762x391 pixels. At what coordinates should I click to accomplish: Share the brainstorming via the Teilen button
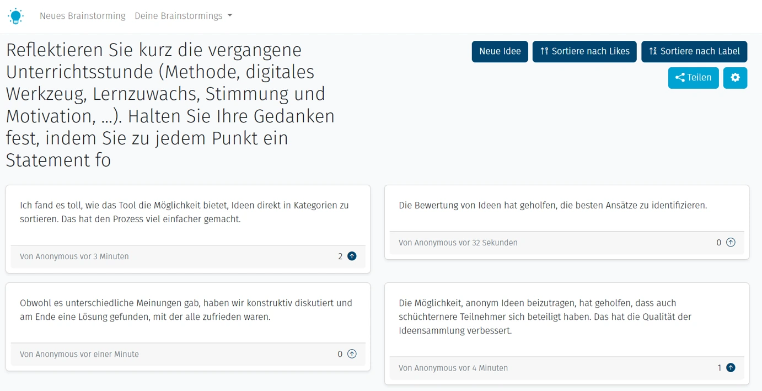(693, 78)
